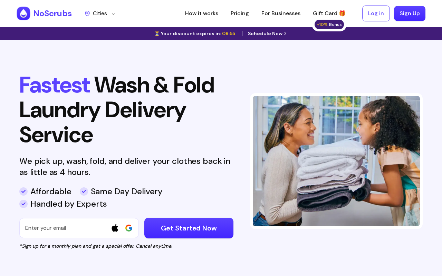Click the Same Day Delivery checkmark icon
The width and height of the screenshot is (442, 276).
click(x=84, y=191)
